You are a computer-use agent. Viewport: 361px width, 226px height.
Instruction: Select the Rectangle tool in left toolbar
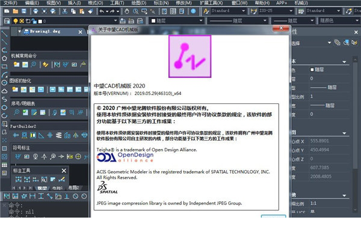click(x=4, y=67)
